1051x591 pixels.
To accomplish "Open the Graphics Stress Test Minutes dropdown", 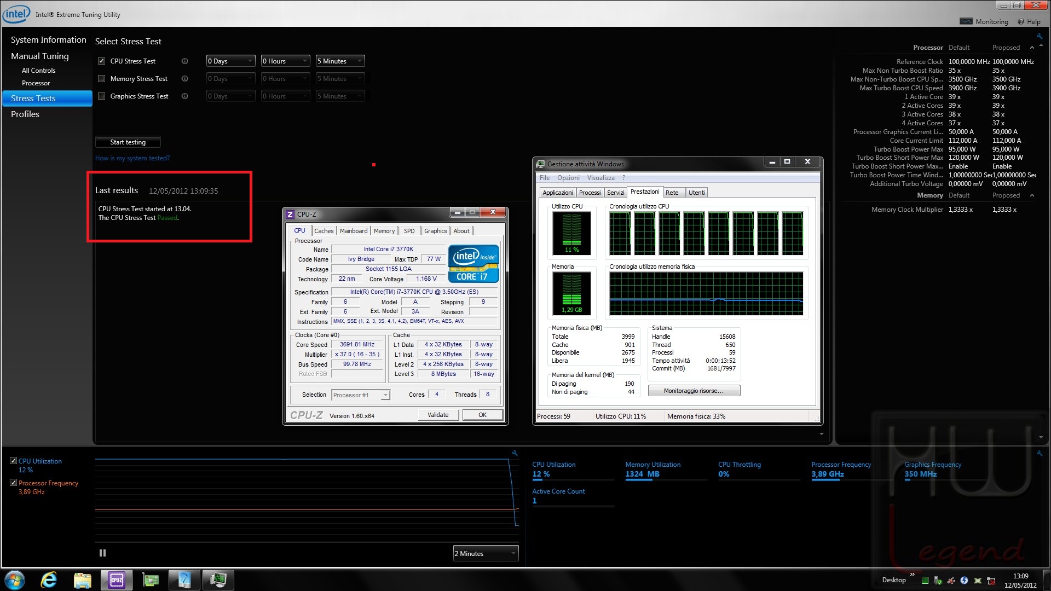I will click(340, 96).
